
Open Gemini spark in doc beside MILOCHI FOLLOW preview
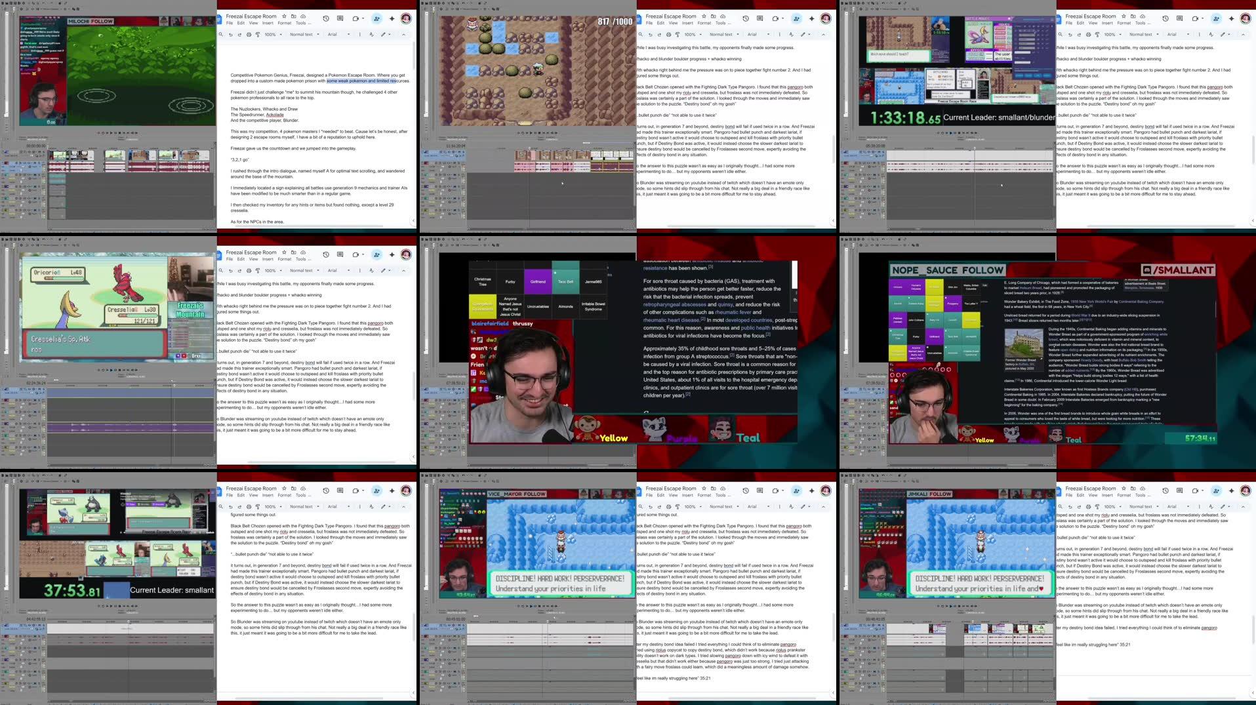click(x=392, y=18)
